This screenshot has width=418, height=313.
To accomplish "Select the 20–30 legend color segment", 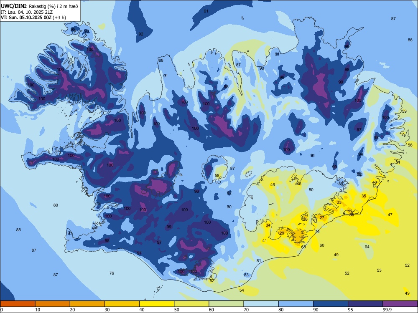I will click(87, 304).
